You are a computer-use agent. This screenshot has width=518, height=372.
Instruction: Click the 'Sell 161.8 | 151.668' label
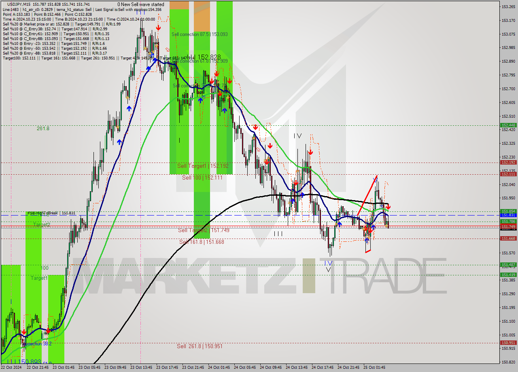202,242
